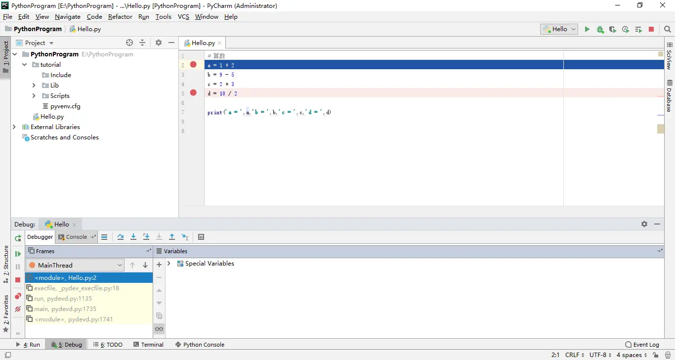Toggle the 7: Structure tool window stripe

click(x=6, y=265)
